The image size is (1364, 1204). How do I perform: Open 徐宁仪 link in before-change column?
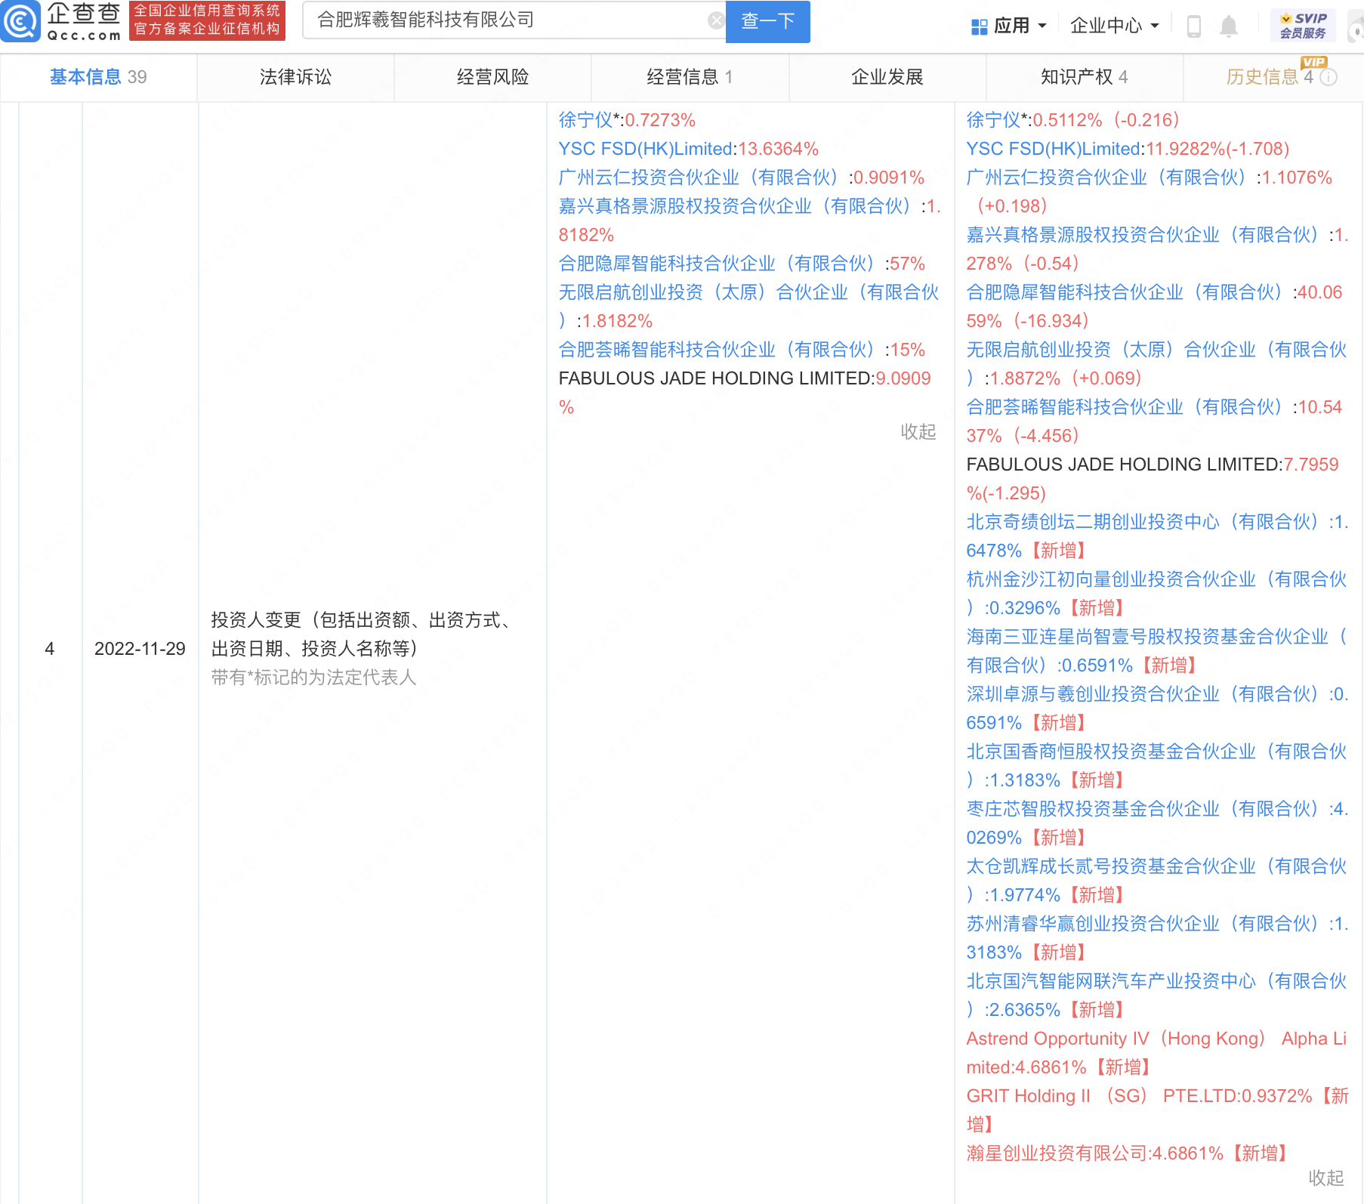586,120
